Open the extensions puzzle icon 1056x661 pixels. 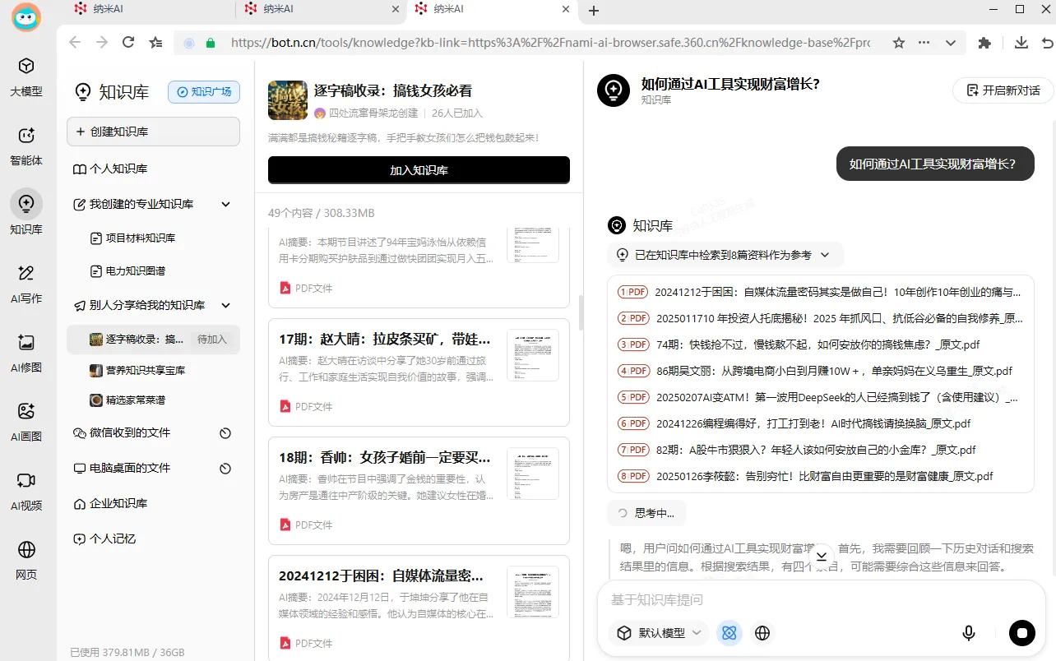click(x=984, y=43)
